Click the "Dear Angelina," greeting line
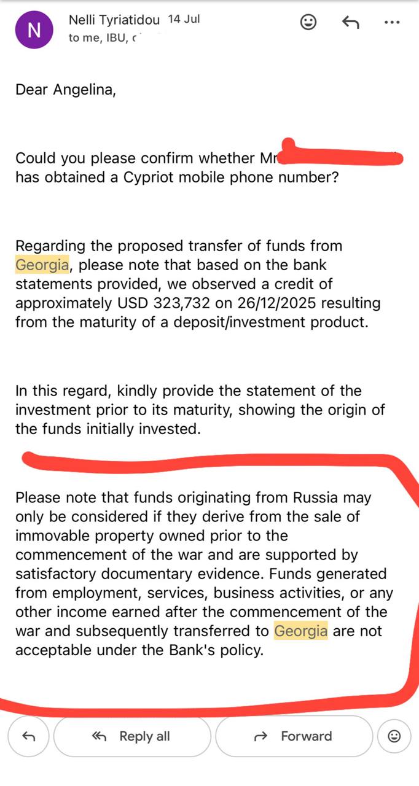This screenshot has width=419, height=786. tap(66, 90)
